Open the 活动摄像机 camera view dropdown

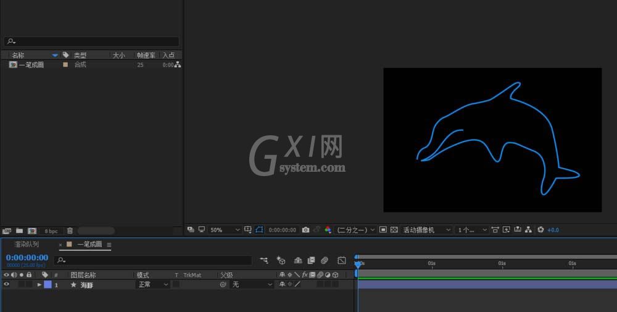(x=426, y=230)
